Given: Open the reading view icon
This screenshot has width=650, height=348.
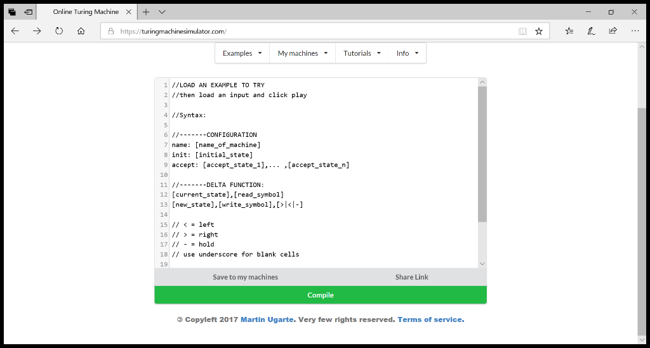Looking at the screenshot, I should (x=523, y=31).
